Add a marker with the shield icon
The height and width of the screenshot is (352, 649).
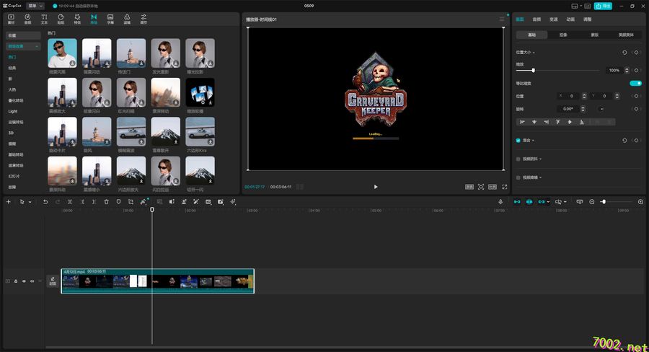pyautogui.click(x=118, y=202)
